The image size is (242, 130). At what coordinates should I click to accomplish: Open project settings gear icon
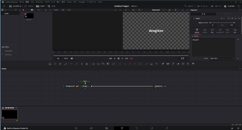[x=238, y=128]
